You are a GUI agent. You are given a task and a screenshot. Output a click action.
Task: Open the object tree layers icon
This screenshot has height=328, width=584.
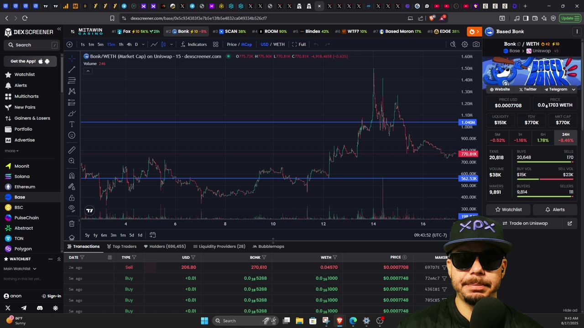click(x=72, y=237)
